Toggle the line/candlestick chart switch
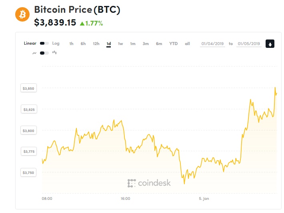This screenshot has width=284, height=213. [x=44, y=53]
